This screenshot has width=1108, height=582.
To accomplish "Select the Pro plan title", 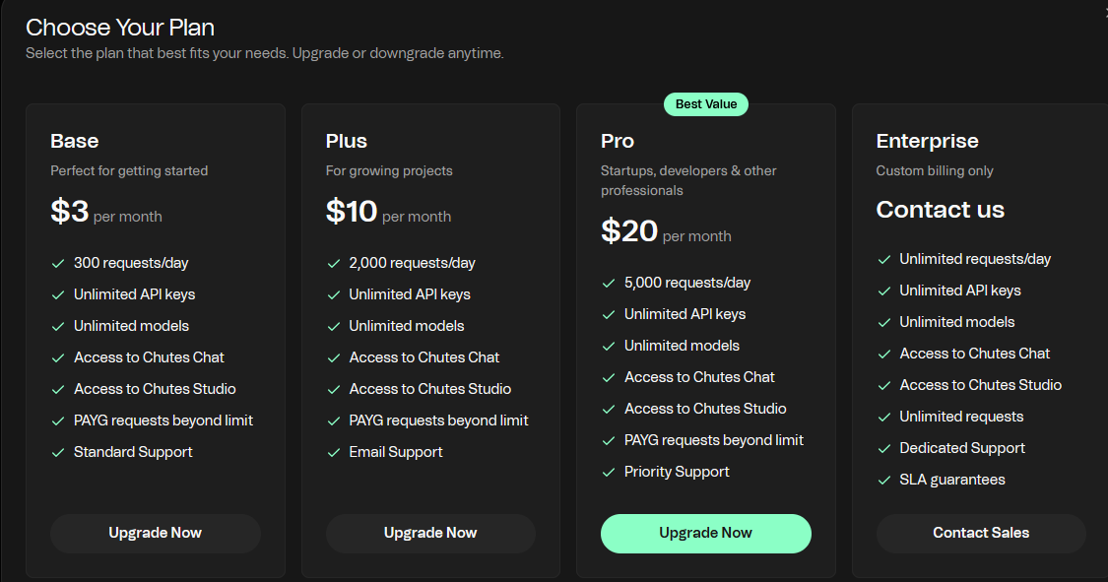I will point(618,141).
